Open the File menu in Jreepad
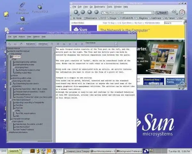Screen dimensions: 192x154 [10, 37]
